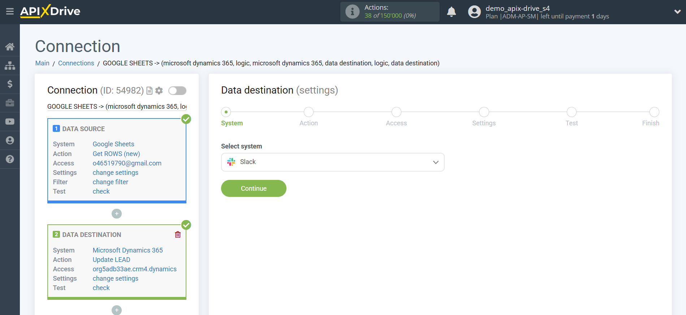Click the actions info icon

pos(352,12)
